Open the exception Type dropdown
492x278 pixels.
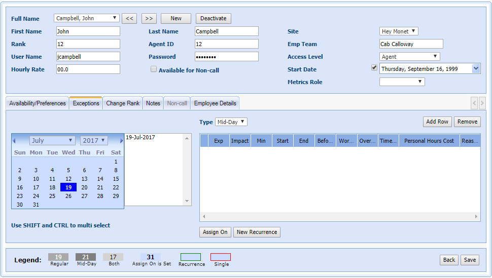[230, 122]
